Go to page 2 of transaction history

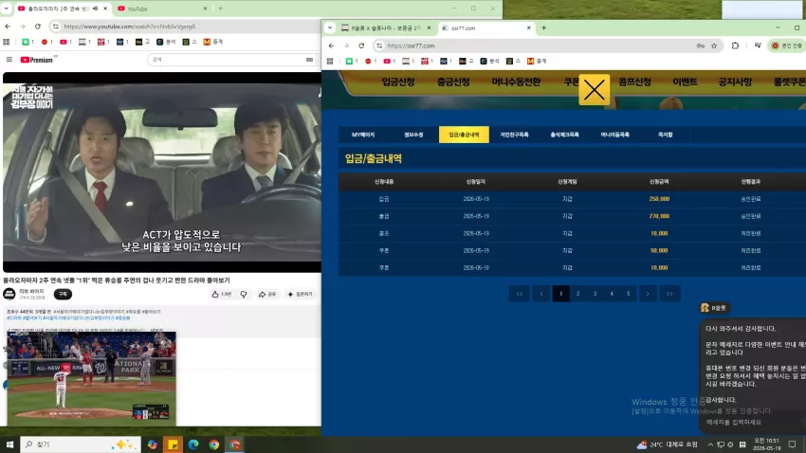[577, 294]
